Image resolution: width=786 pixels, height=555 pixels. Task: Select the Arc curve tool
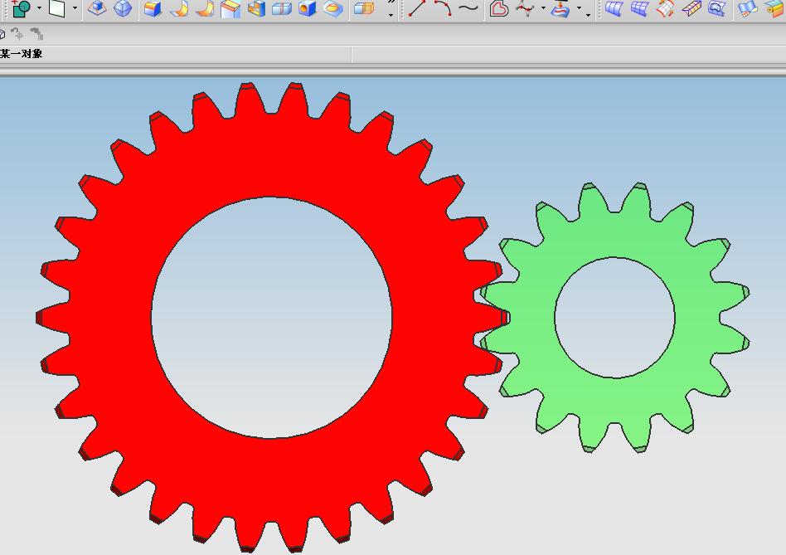443,8
